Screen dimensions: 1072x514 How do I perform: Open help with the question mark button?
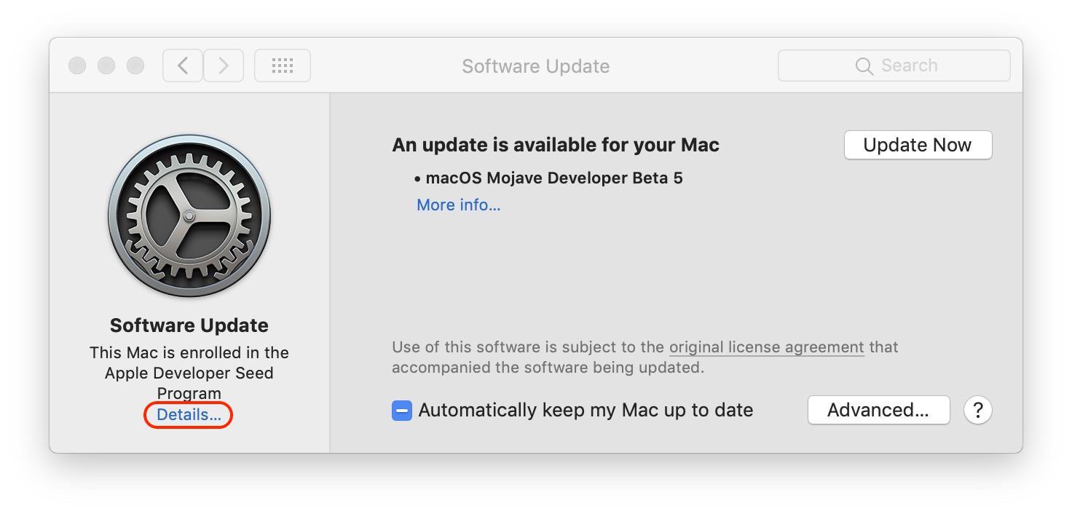977,410
